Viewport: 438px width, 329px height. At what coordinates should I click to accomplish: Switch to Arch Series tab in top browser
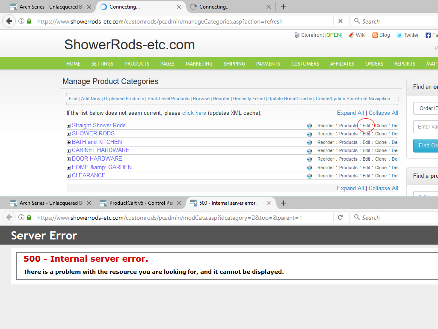tap(50, 7)
